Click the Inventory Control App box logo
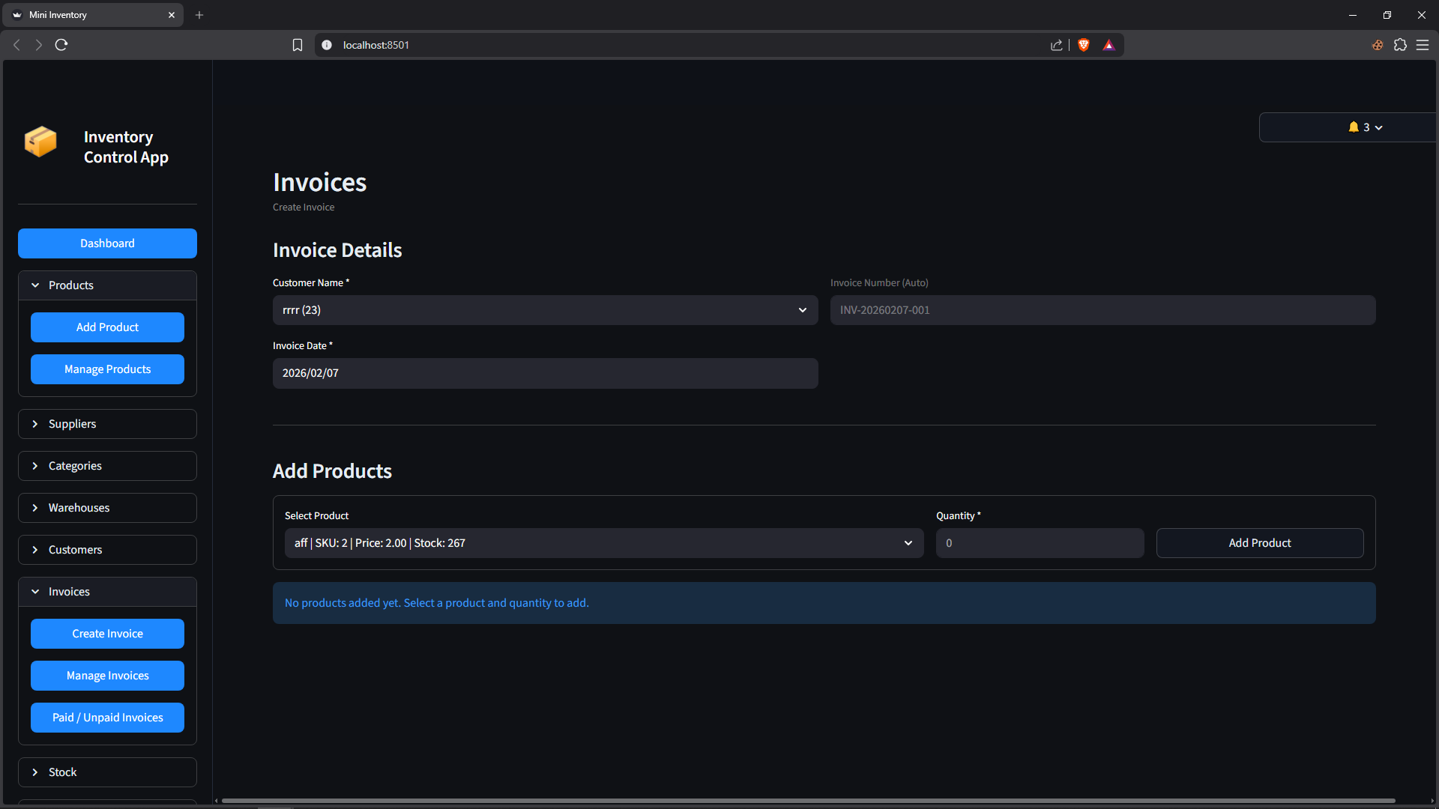The height and width of the screenshot is (809, 1439). [x=40, y=142]
